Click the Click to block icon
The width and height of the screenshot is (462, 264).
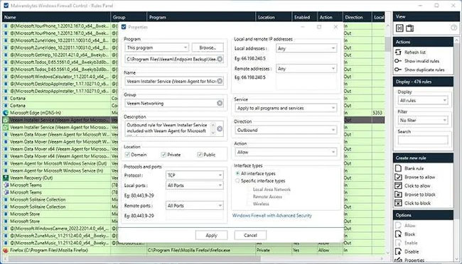click(x=398, y=203)
